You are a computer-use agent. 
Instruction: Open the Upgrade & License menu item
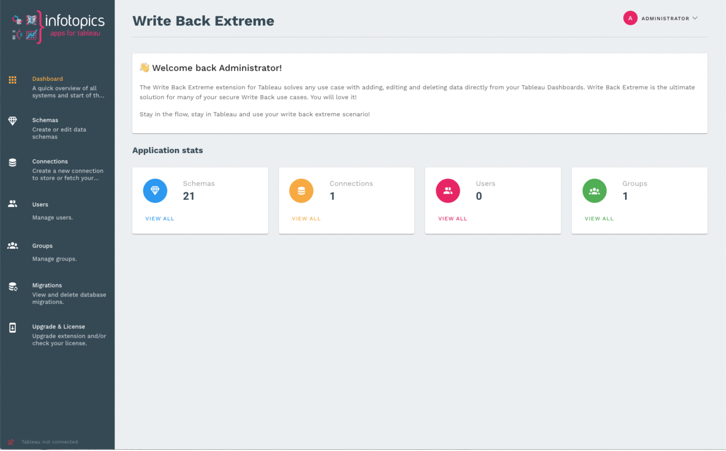[x=57, y=334]
